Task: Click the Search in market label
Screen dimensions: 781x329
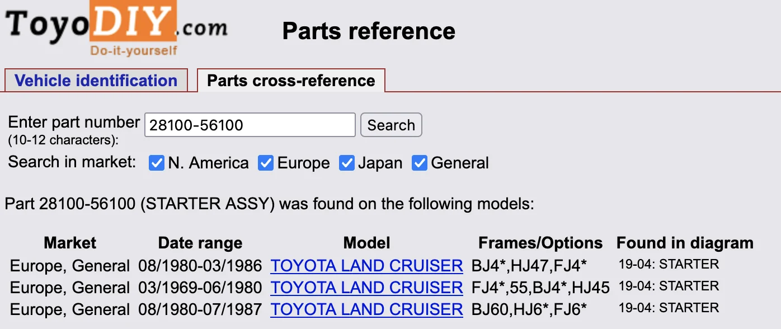Action: (72, 162)
